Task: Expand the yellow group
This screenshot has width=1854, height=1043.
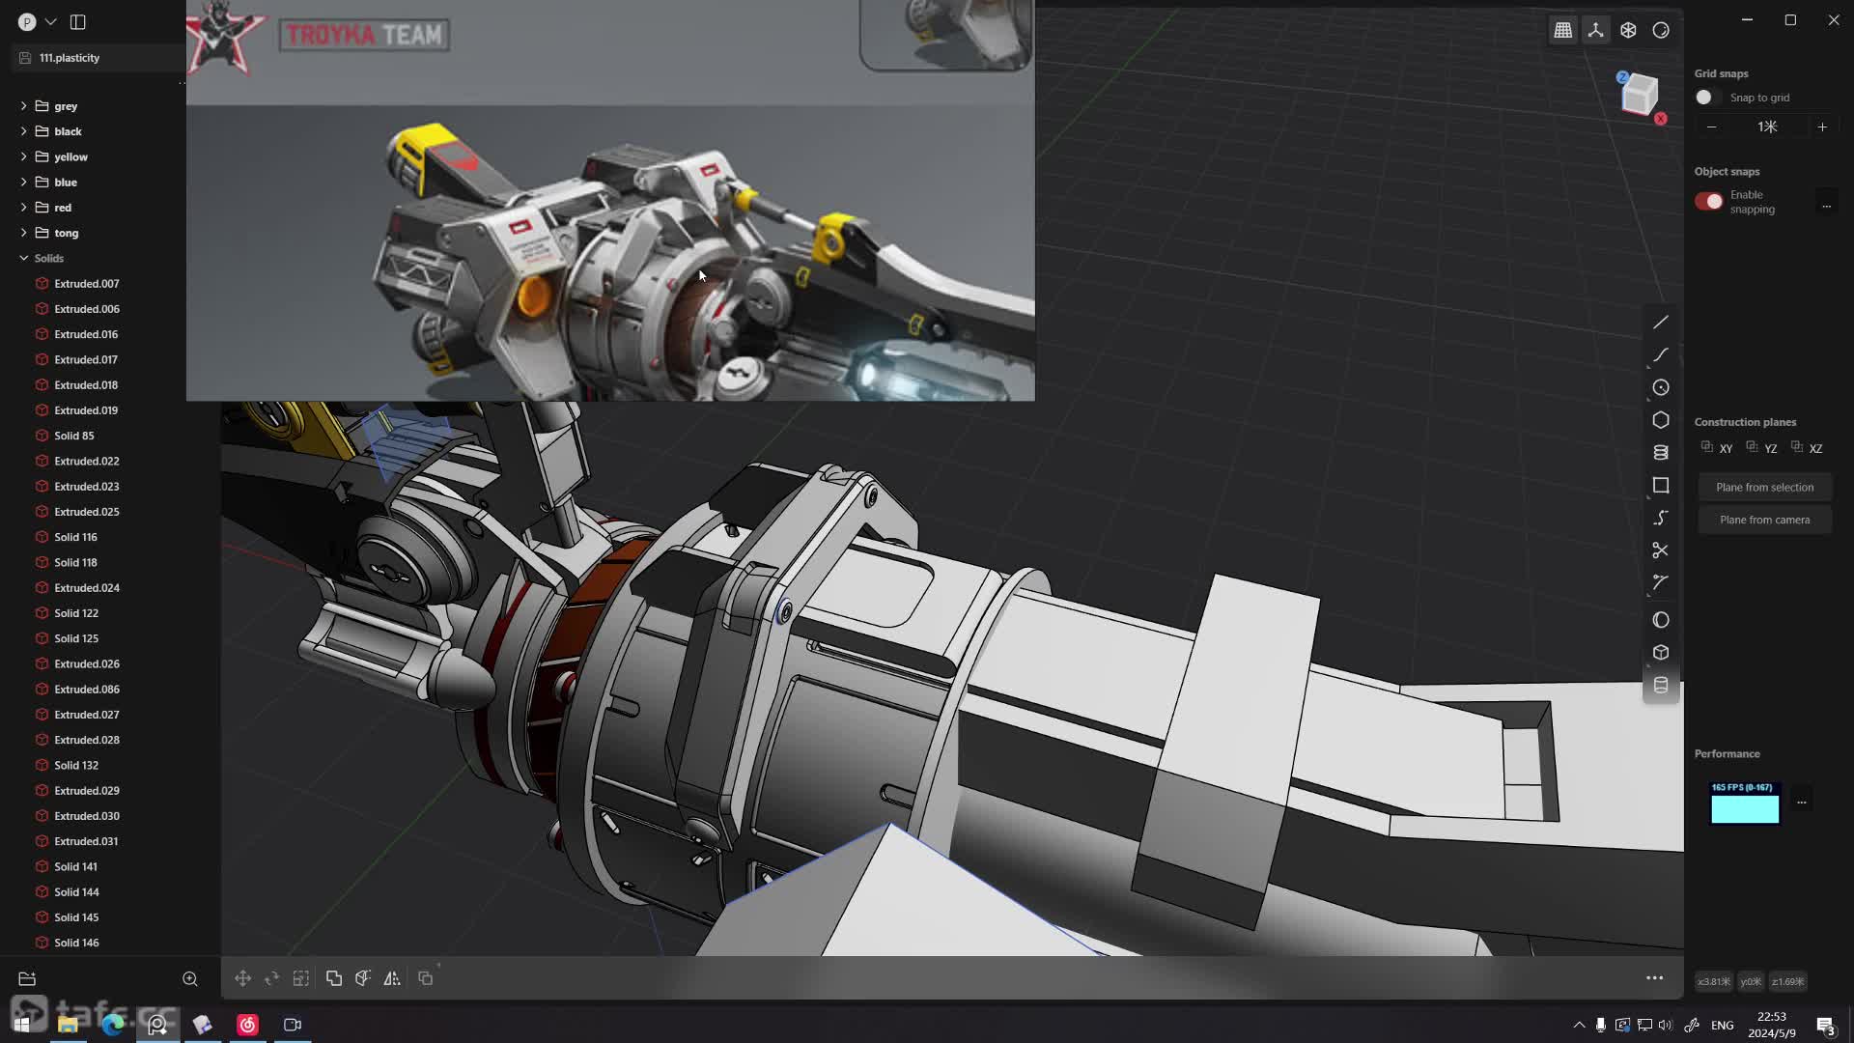Action: 23,156
